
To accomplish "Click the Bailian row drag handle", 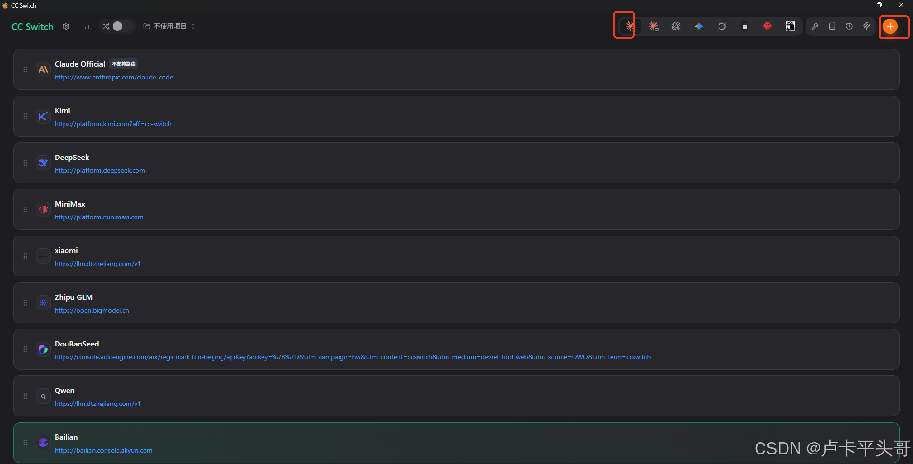I will pyautogui.click(x=25, y=443).
